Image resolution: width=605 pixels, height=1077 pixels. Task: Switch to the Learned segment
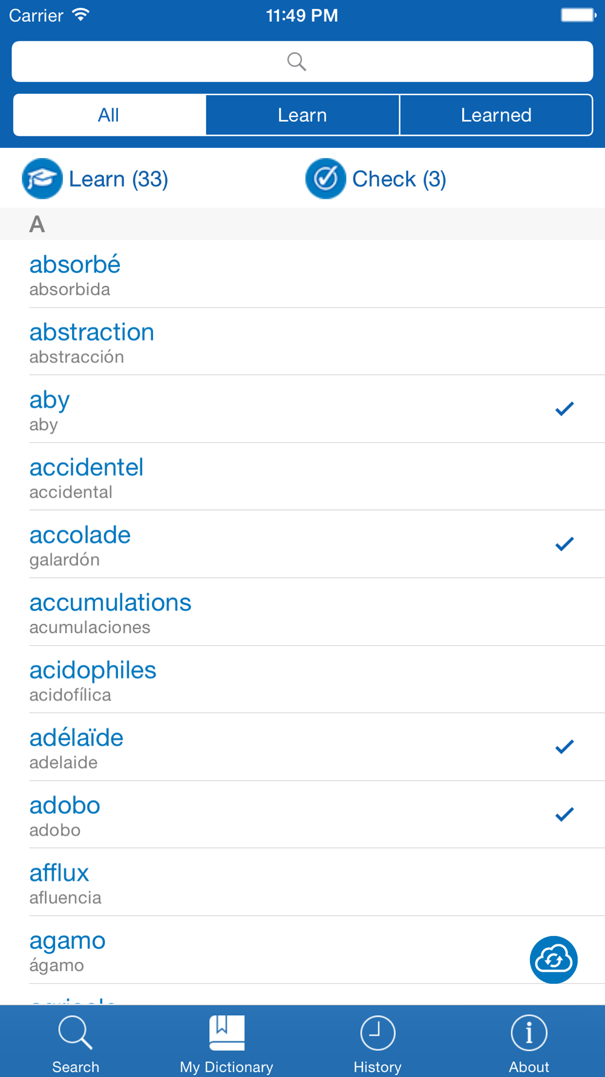496,114
